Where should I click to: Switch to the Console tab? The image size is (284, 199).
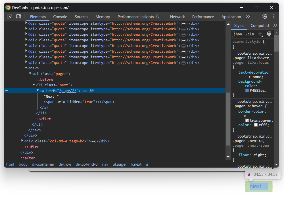coord(60,17)
